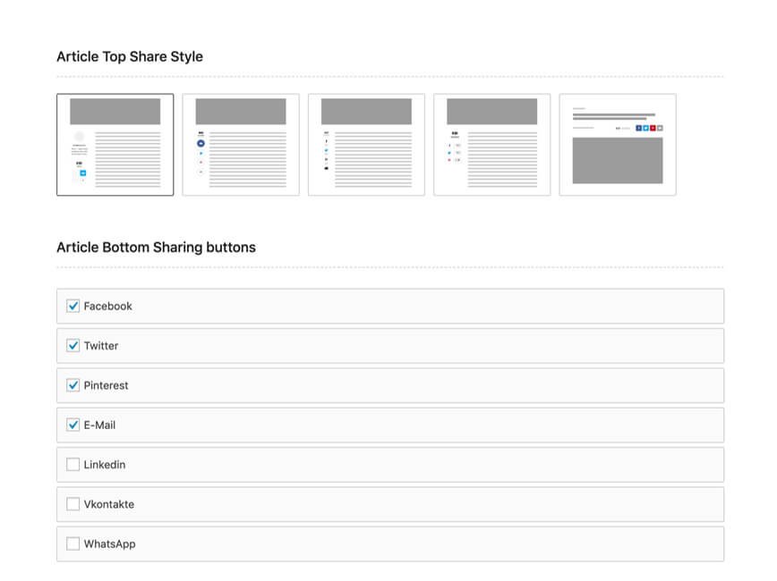
Task: Click the Facebook label text
Action: tap(108, 307)
